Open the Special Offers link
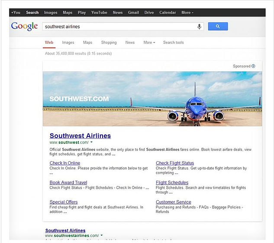 tap(64, 202)
